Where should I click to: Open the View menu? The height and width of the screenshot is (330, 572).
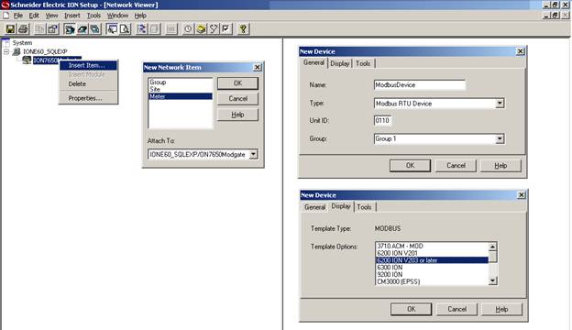[51, 16]
